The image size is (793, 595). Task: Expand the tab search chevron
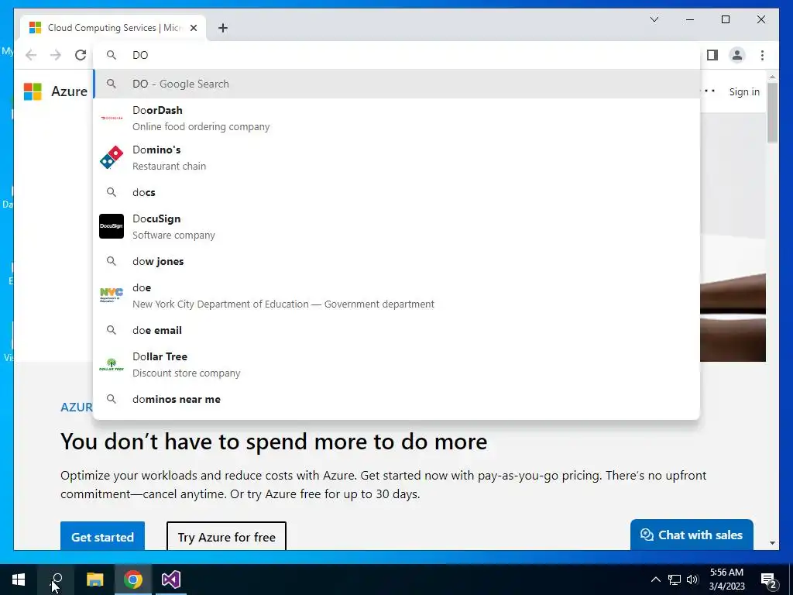(654, 19)
